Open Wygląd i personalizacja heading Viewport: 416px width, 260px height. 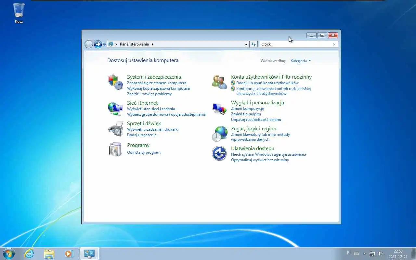coord(257,103)
